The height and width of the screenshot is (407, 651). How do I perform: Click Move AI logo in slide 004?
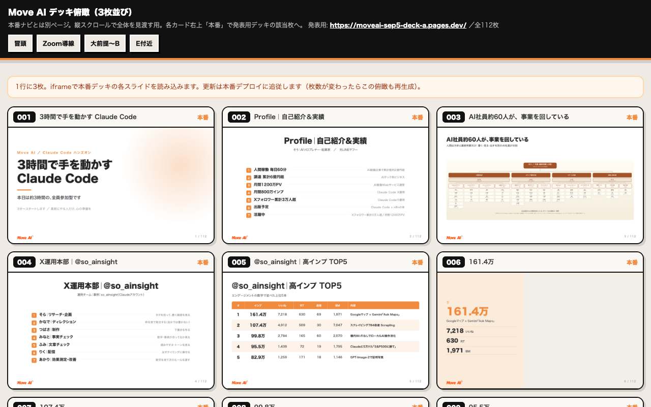(x=25, y=383)
